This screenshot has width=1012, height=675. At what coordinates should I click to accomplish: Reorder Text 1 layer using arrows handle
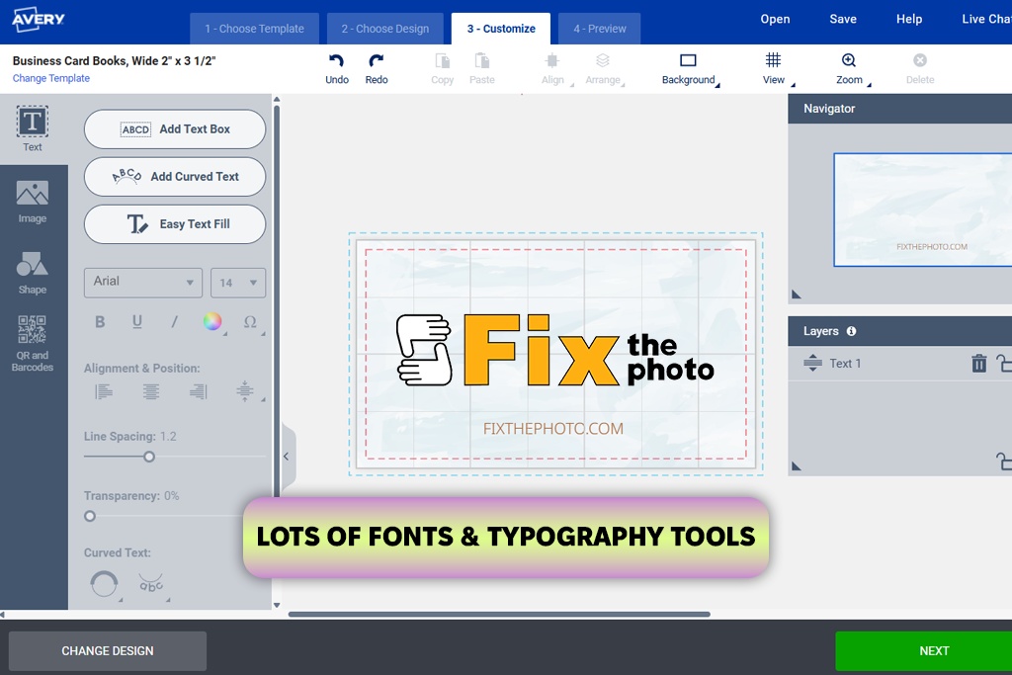pyautogui.click(x=812, y=364)
